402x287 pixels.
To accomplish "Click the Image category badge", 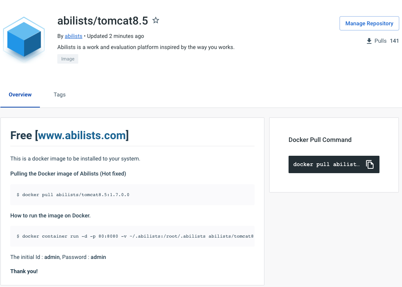I will (x=68, y=59).
